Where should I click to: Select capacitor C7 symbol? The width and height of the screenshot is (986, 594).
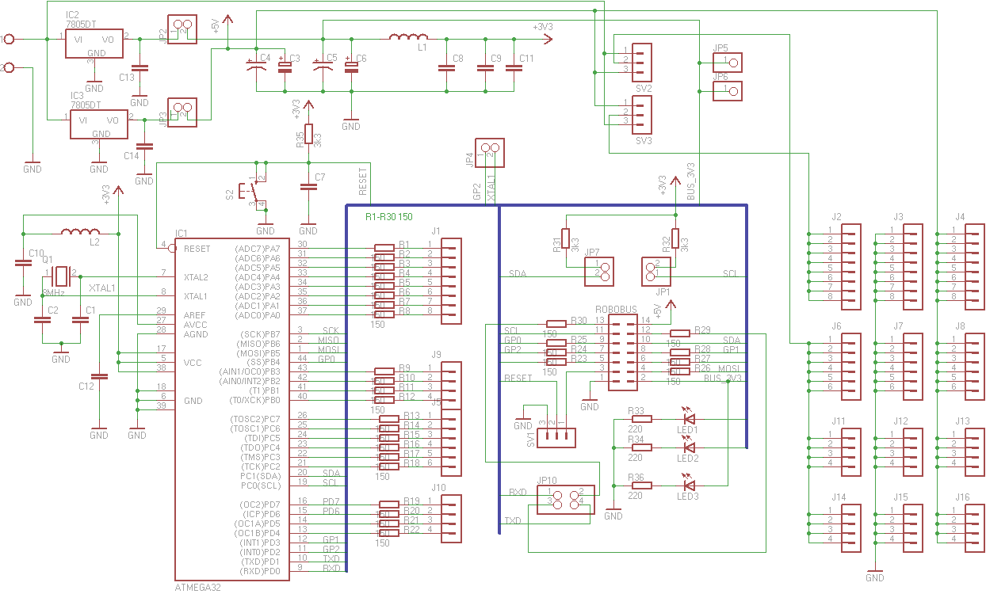[x=308, y=187]
